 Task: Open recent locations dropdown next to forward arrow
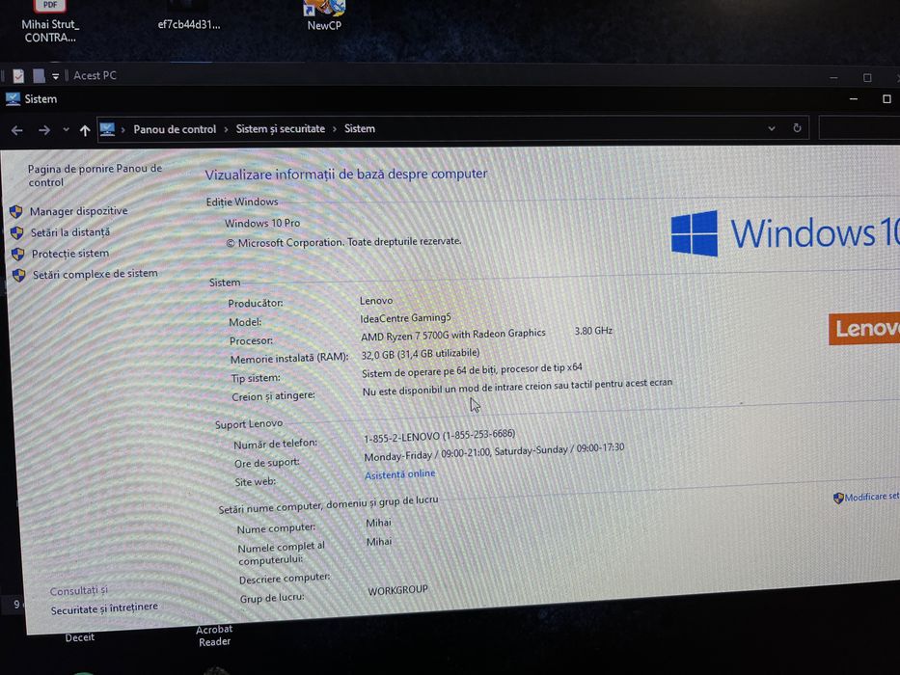coord(66,130)
